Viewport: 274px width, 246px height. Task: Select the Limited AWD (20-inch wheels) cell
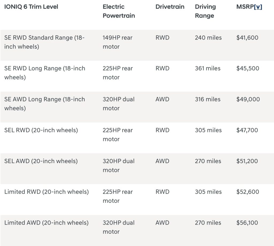click(x=46, y=223)
